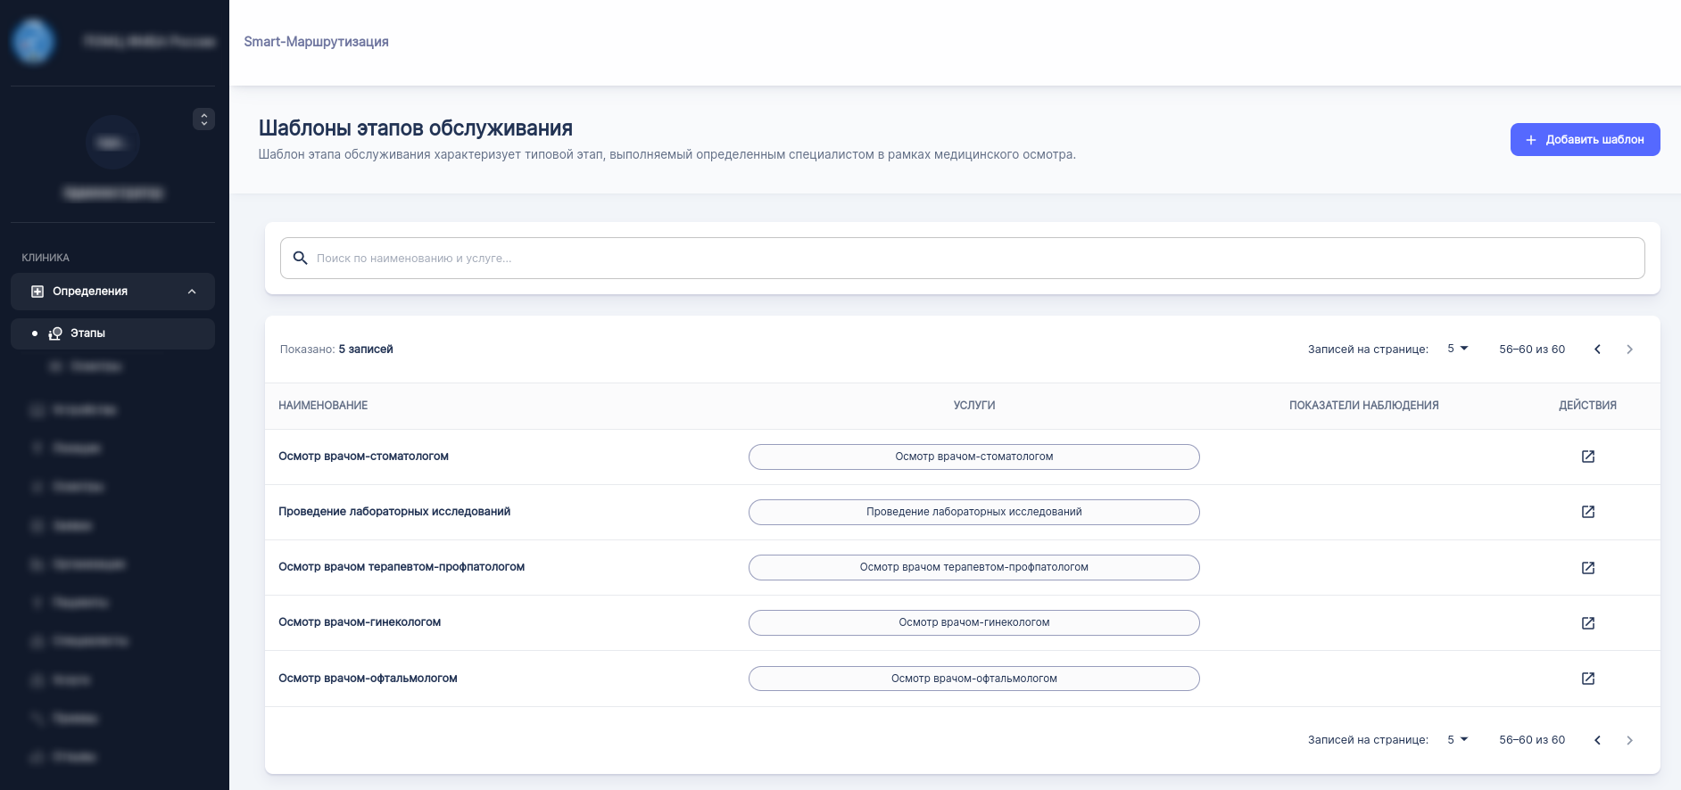Image resolution: width=1681 pixels, height=790 pixels.
Task: Collapse the Определения sidebar section
Action: pos(192,292)
